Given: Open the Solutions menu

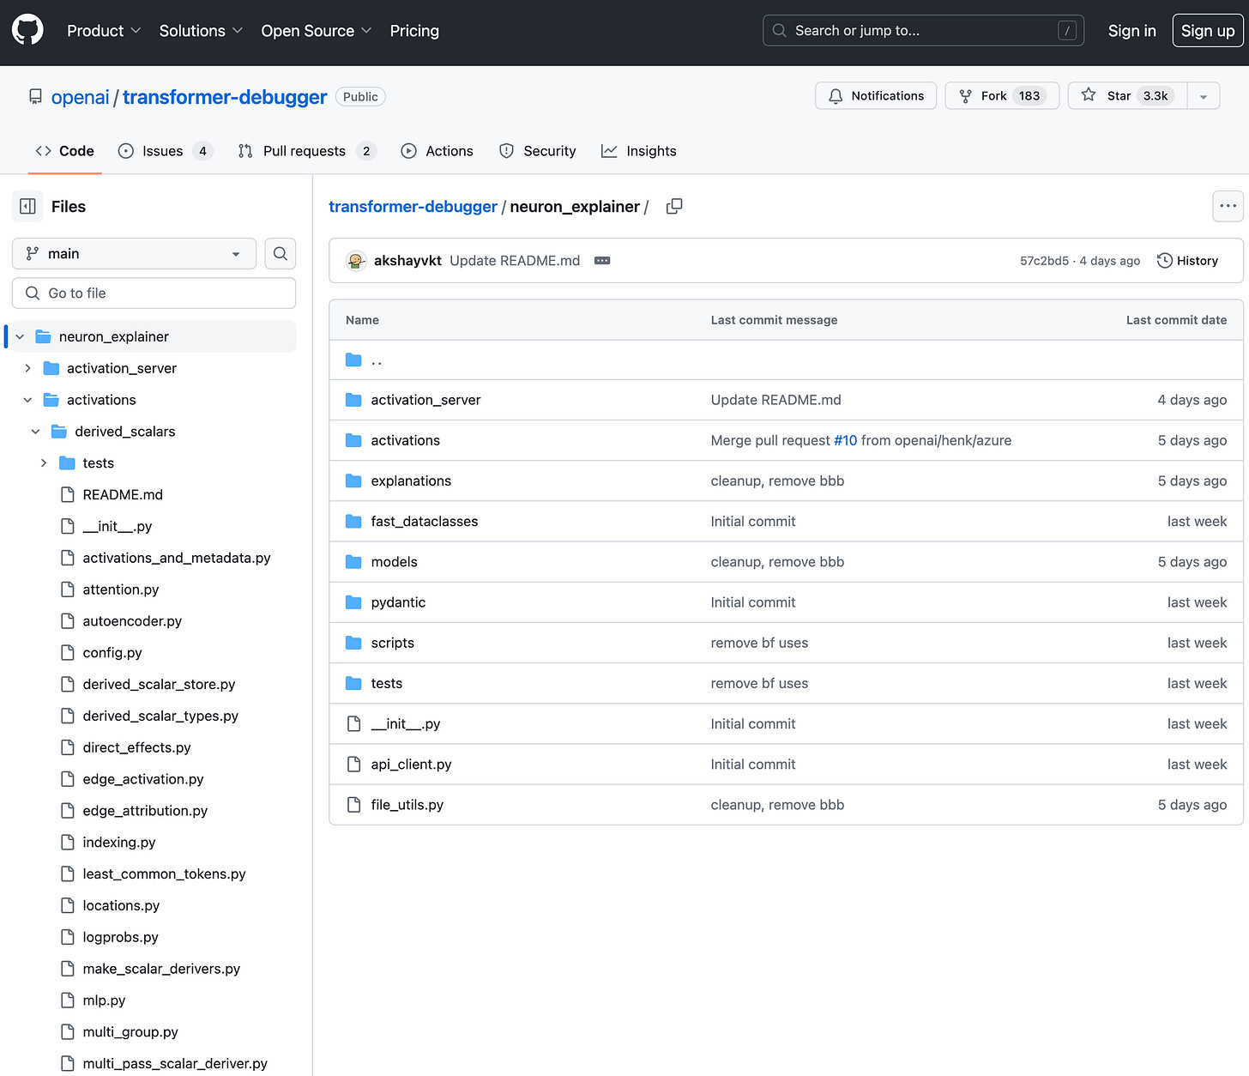Looking at the screenshot, I should 201,31.
